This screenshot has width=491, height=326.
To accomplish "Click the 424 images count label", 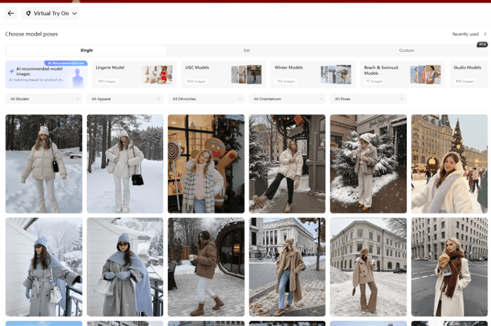I will point(196,81).
